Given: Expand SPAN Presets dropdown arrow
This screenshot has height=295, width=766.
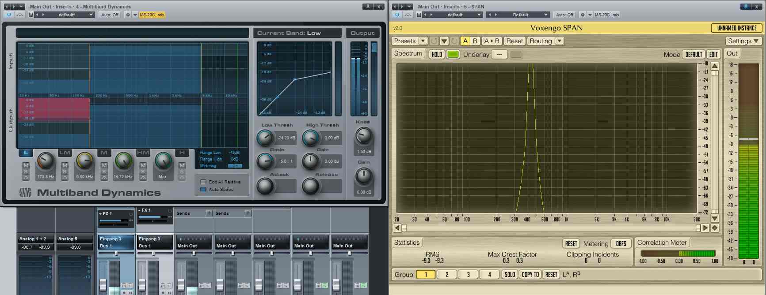Looking at the screenshot, I should click(423, 41).
